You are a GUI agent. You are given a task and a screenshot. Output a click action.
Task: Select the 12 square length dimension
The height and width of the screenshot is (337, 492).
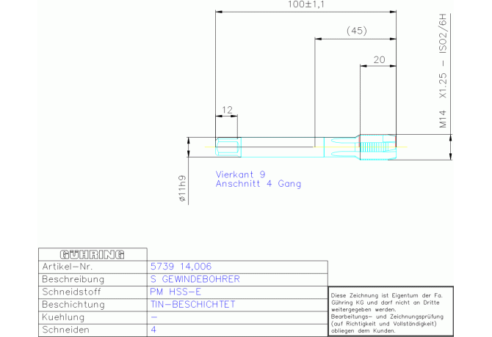[x=227, y=110]
